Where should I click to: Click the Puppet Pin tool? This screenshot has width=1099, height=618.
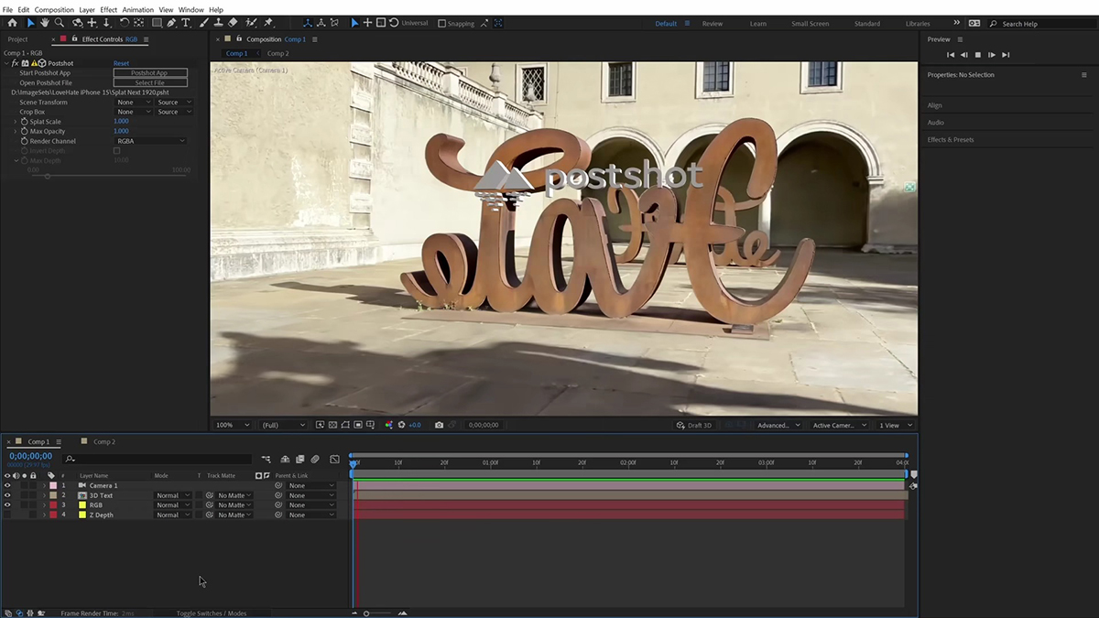click(268, 23)
